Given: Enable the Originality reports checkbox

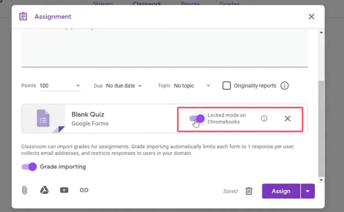Looking at the screenshot, I should [226, 86].
